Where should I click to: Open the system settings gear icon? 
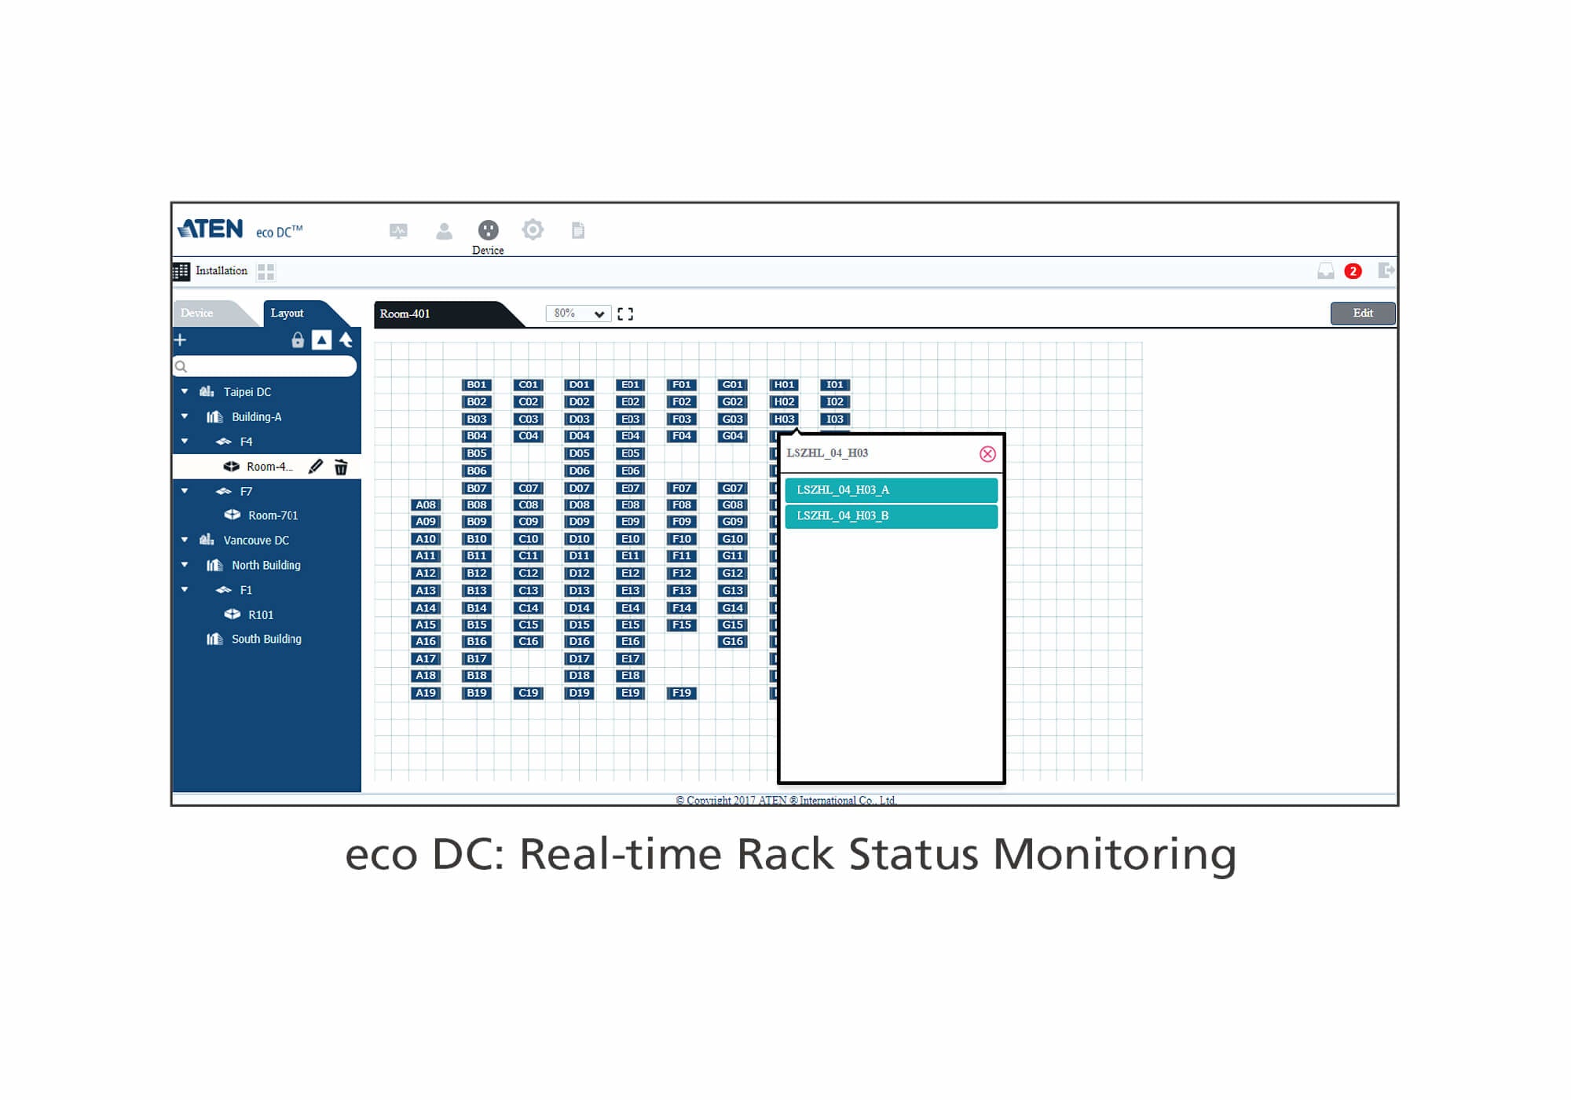[x=533, y=230]
